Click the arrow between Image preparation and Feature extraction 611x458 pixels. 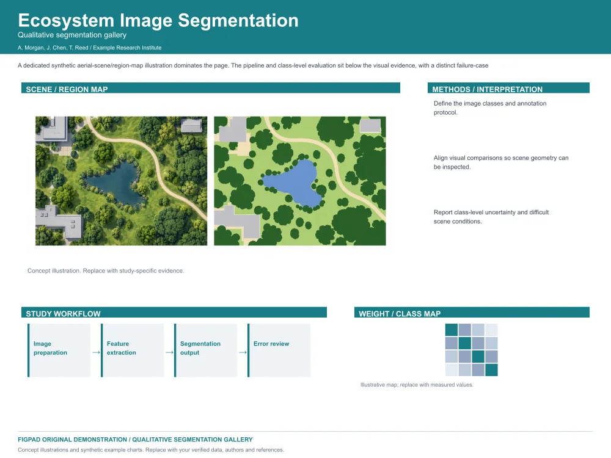tap(96, 352)
